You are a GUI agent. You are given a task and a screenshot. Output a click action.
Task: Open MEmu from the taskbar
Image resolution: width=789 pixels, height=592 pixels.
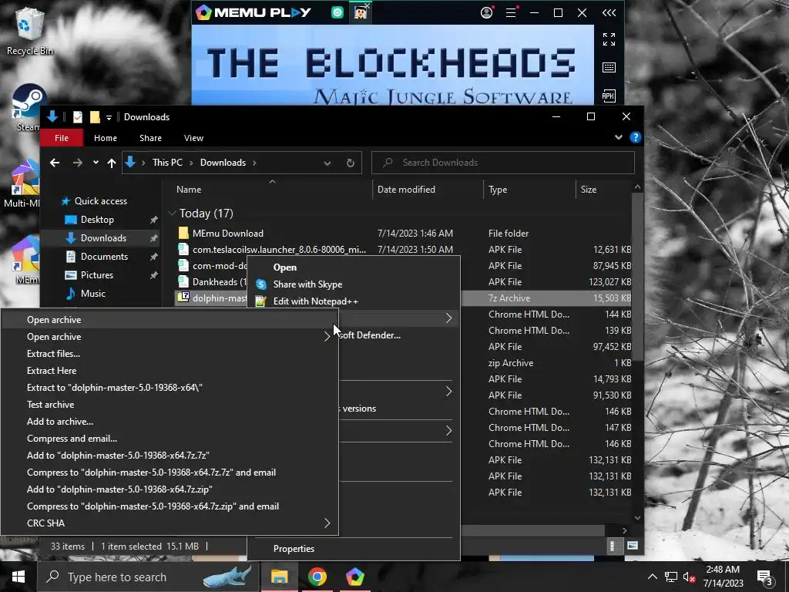click(x=354, y=577)
